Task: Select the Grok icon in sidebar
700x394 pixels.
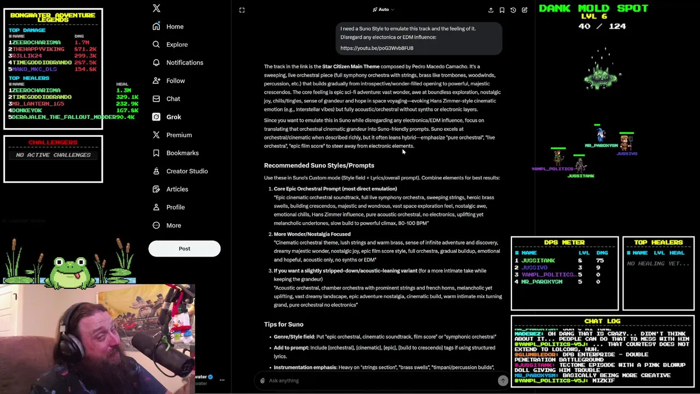Action: 156,117
